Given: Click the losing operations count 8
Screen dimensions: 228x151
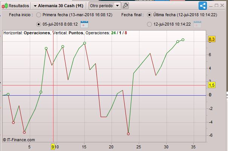Looking at the screenshot, I should pos(126,33).
